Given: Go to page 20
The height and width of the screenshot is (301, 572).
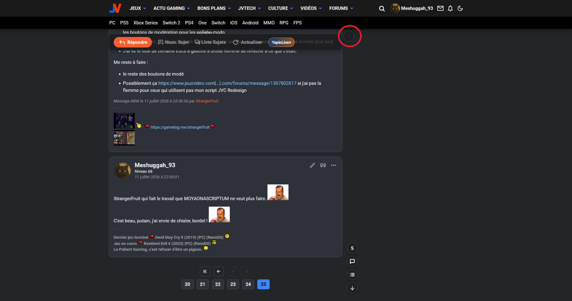Looking at the screenshot, I should tap(187, 284).
